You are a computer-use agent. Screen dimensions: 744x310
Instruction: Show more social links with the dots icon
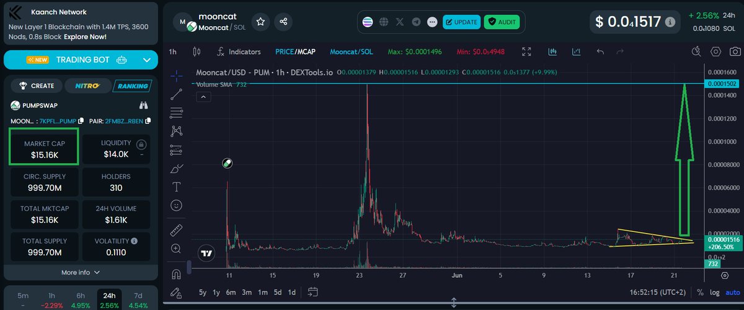(x=432, y=22)
